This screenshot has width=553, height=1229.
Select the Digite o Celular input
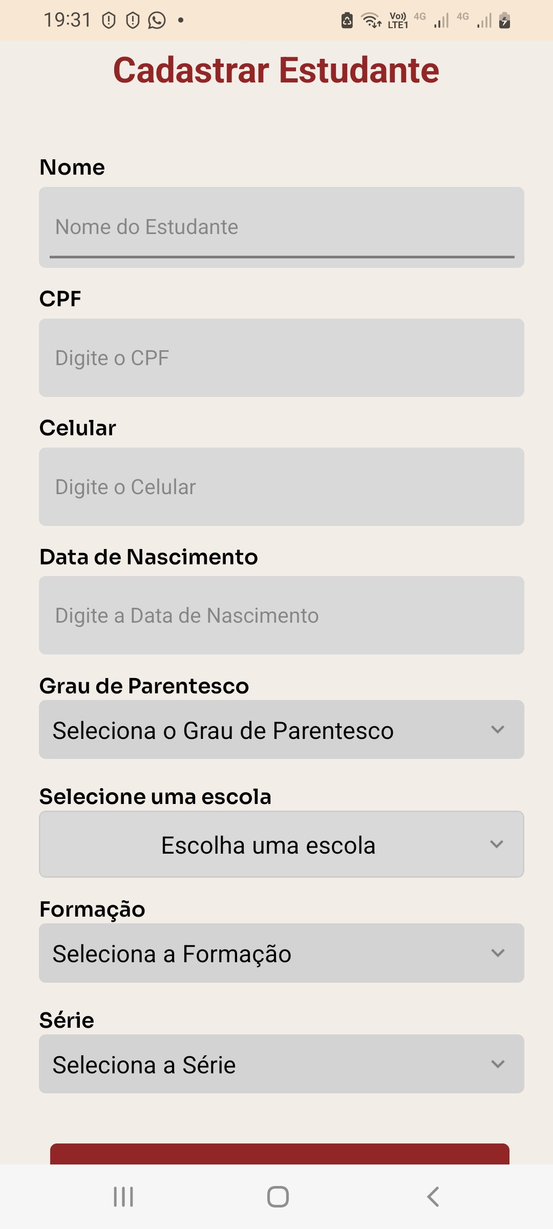tap(281, 487)
